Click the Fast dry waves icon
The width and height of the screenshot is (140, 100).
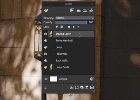(91, 10)
